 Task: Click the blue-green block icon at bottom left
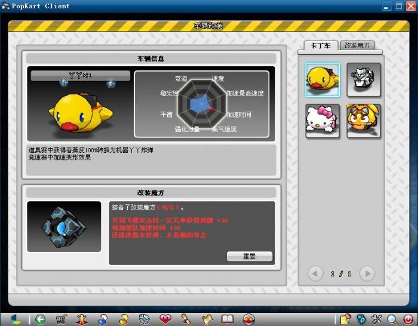pyautogui.click(x=16, y=319)
